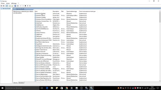Open Microsoft Store from the taskbar

click(62, 88)
